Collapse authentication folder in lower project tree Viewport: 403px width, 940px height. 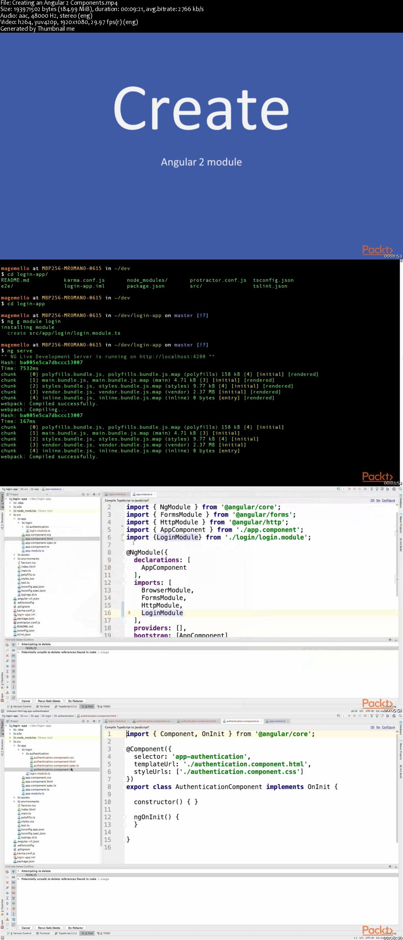click(x=23, y=753)
